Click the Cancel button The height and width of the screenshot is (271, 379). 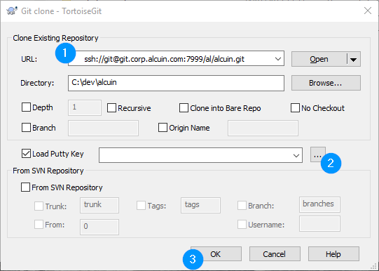275,254
